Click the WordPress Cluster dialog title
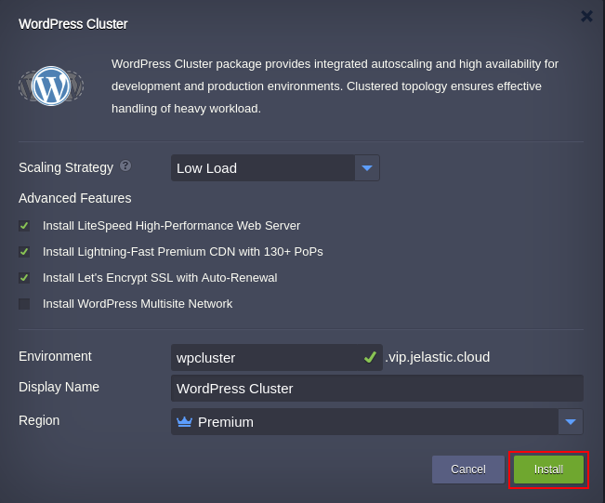The image size is (605, 503). coord(73,24)
